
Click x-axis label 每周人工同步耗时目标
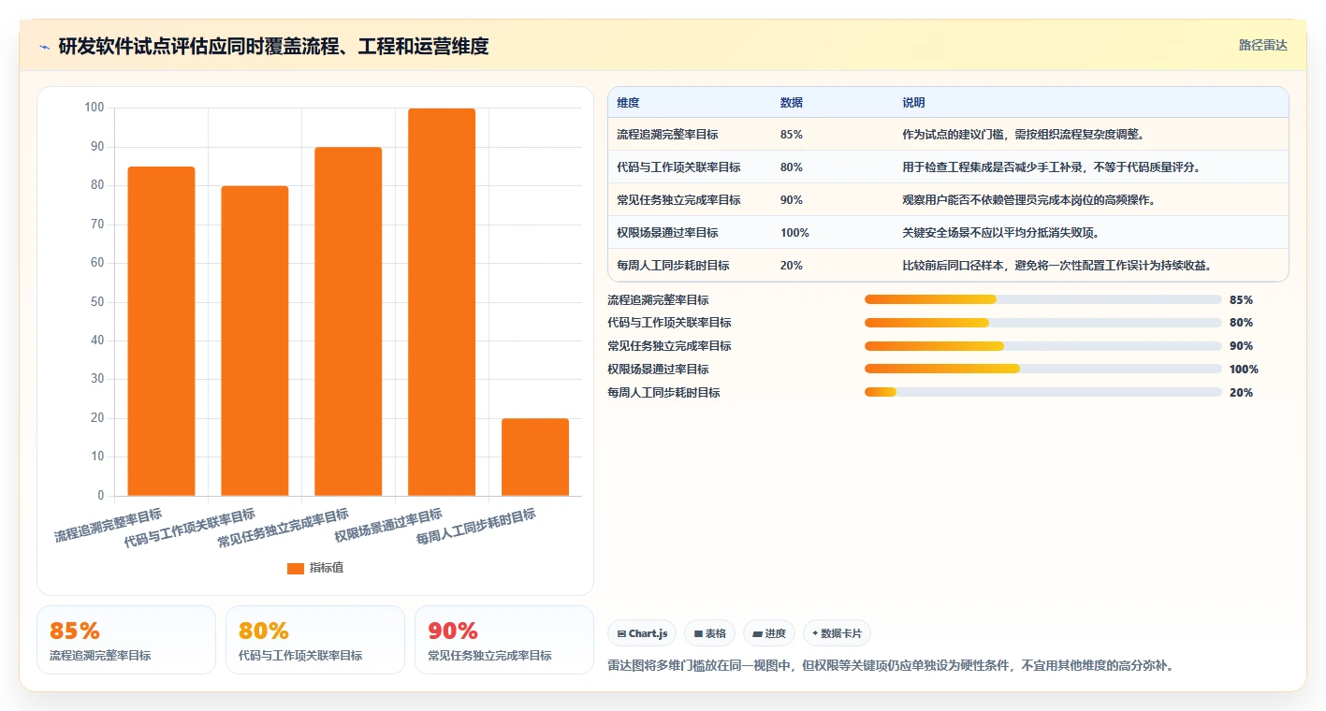(476, 526)
